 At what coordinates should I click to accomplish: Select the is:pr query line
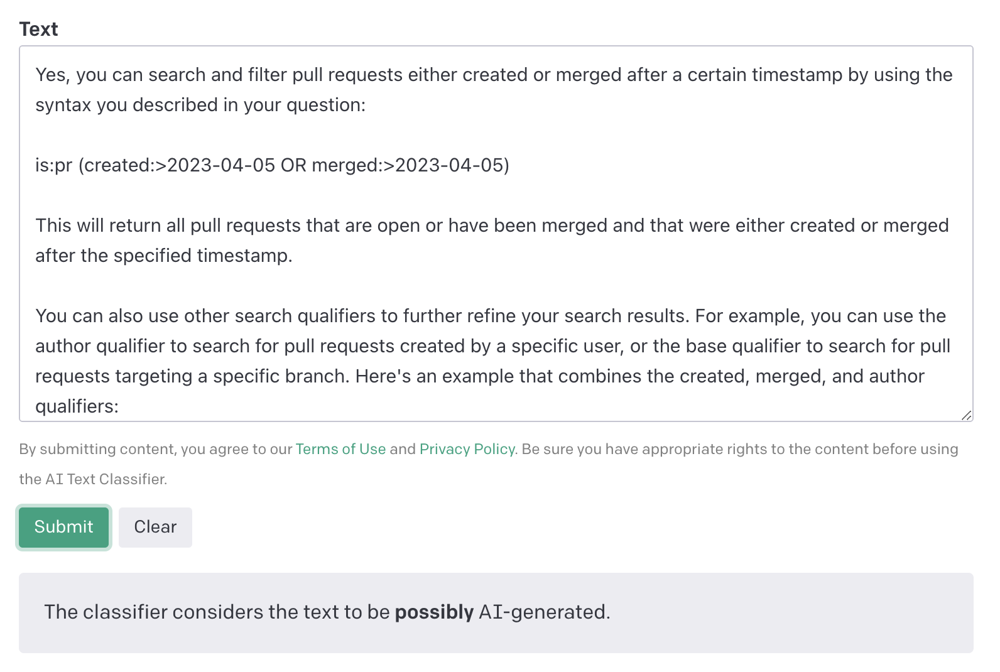273,165
